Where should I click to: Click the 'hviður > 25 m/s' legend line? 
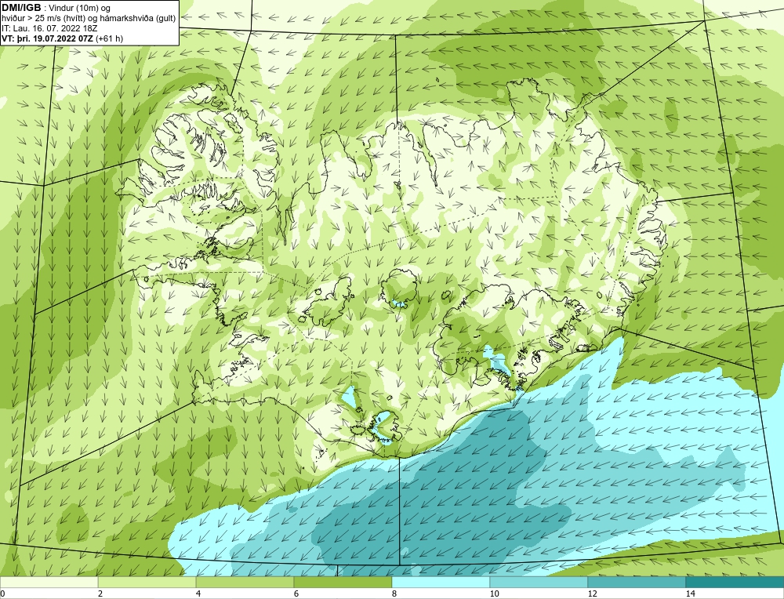coord(89,19)
